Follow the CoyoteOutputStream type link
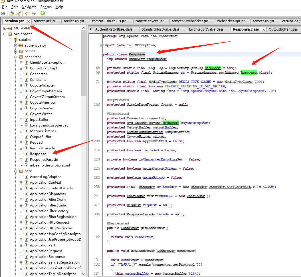The image size is (301, 277). click(x=145, y=132)
